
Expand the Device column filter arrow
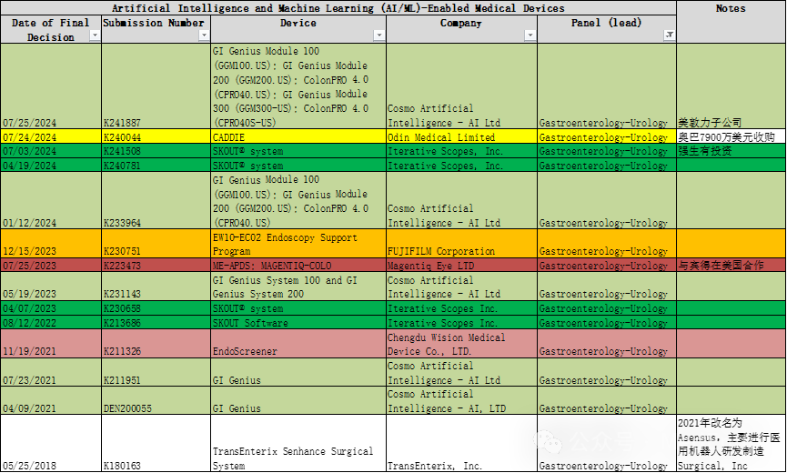pos(379,35)
